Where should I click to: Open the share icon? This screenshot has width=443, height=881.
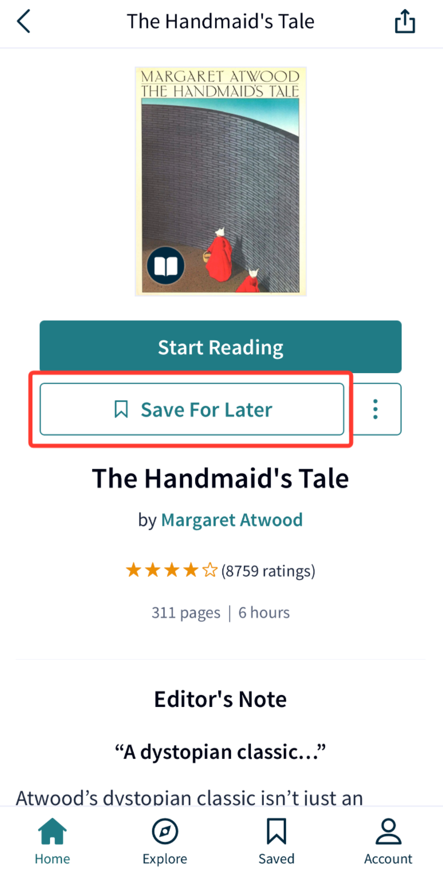click(405, 22)
